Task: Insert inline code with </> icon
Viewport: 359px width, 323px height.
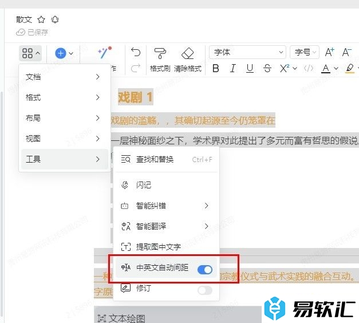Action: pos(309,68)
